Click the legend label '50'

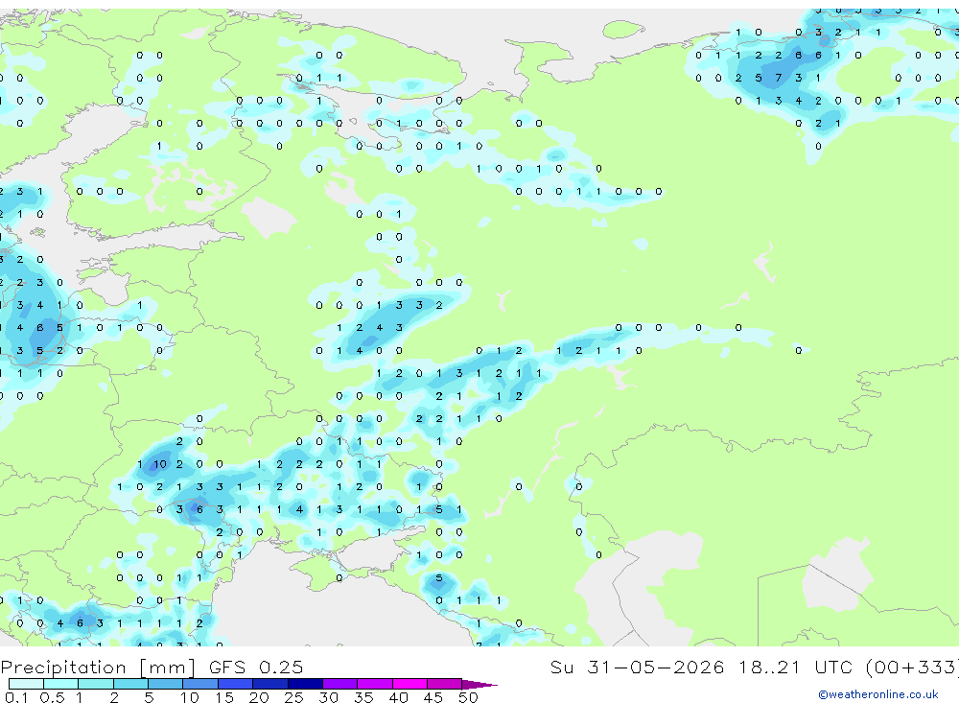468,697
